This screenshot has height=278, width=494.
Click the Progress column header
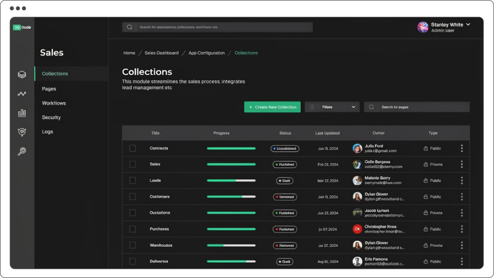[x=221, y=133]
